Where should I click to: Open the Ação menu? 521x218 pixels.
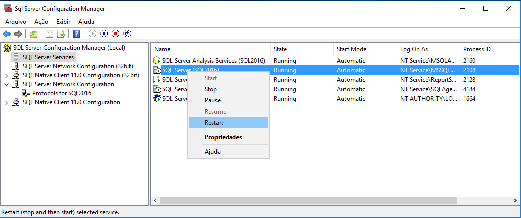(x=41, y=22)
